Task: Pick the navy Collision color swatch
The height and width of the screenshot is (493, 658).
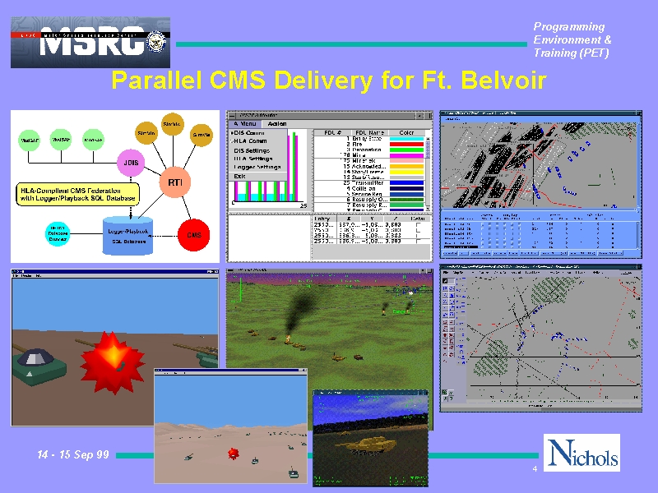Action: [406, 189]
